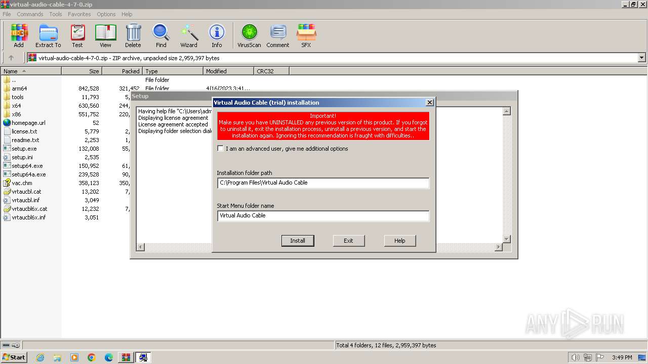Open the Help menu
The height and width of the screenshot is (364, 648).
coord(127,14)
